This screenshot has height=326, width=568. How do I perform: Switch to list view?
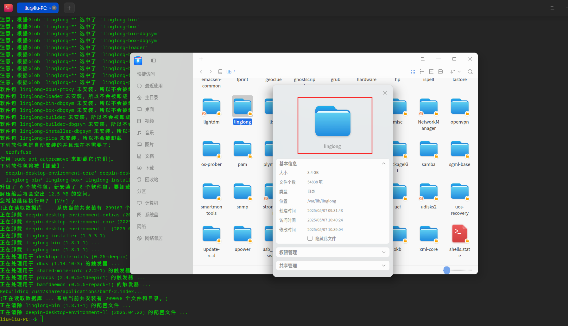(422, 72)
